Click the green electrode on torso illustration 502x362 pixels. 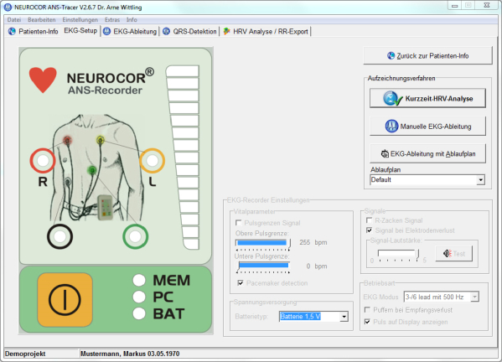(x=92, y=169)
